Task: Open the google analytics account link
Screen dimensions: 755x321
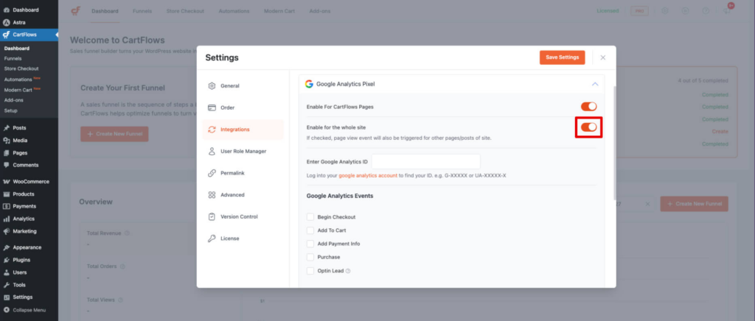Action: [x=368, y=176]
